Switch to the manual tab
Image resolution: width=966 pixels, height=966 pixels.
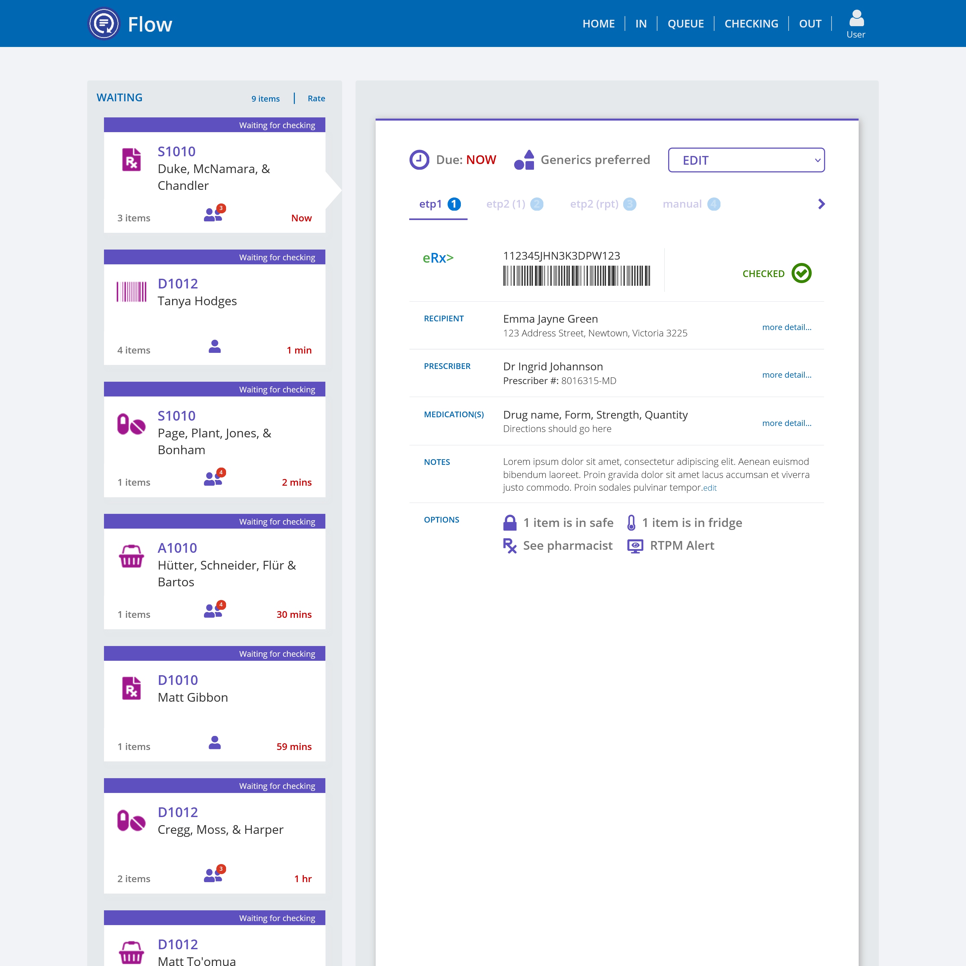692,204
